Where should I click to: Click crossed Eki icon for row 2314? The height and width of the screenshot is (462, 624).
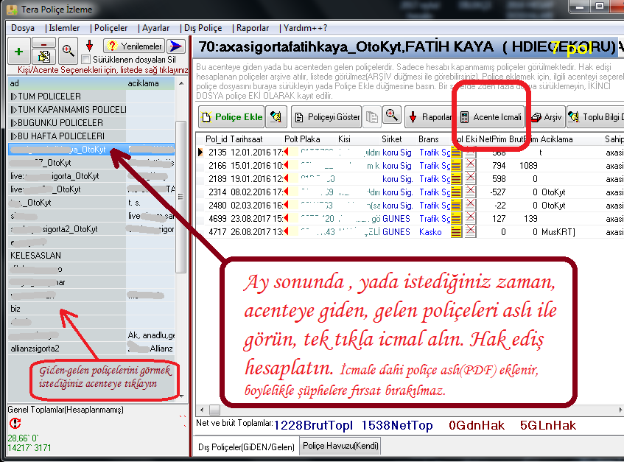tap(470, 192)
